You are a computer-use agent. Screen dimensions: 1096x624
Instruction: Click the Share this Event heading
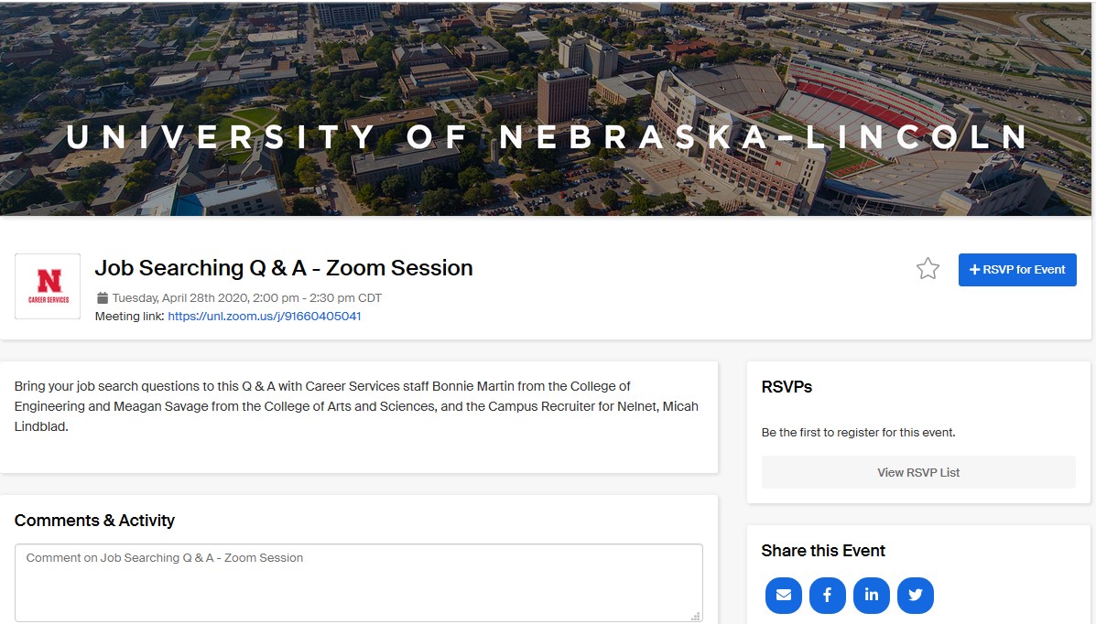[823, 551]
